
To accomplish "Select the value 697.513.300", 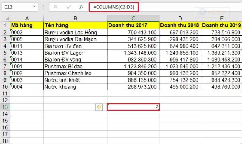I will 180,33.
